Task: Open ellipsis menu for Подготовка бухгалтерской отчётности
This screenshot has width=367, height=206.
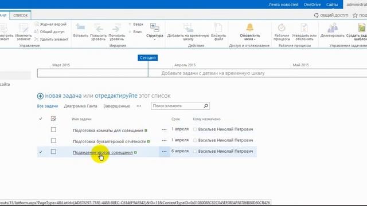Action: pos(165,140)
